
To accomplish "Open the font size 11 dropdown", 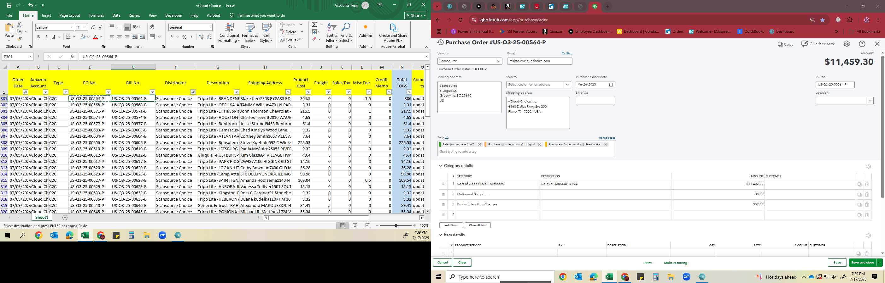I will pyautogui.click(x=86, y=27).
